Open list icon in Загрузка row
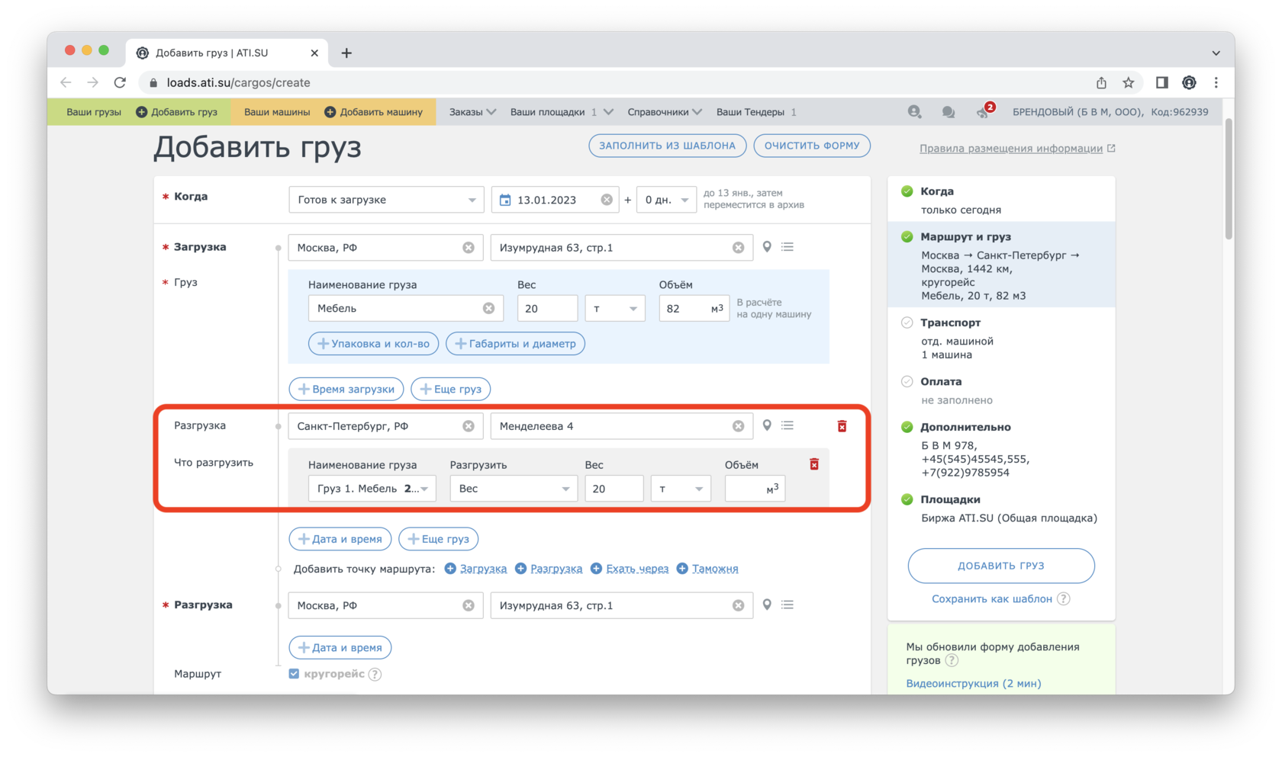The height and width of the screenshot is (757, 1282). click(788, 247)
